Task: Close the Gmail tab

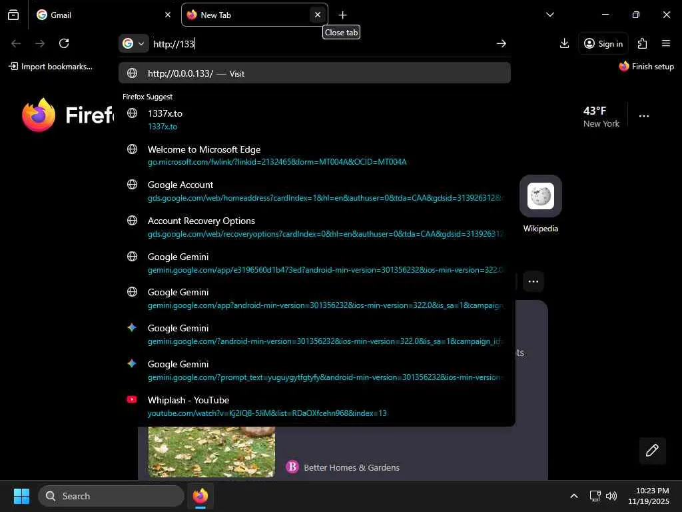Action: coord(168,15)
